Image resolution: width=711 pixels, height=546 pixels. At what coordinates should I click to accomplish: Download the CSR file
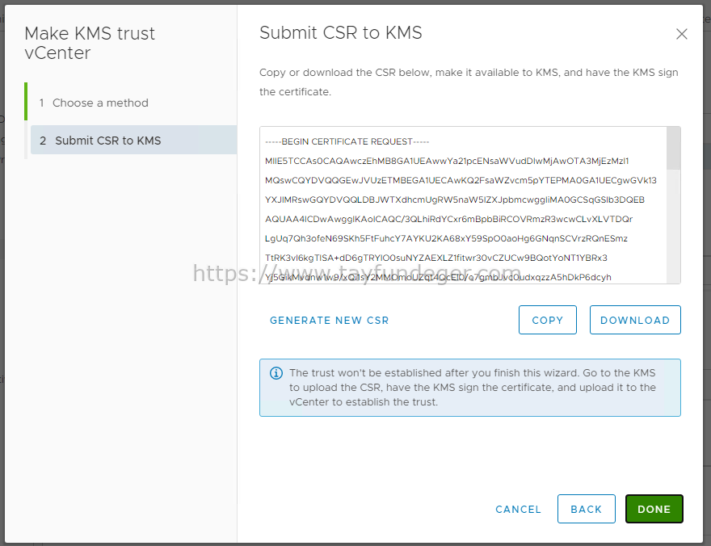pos(635,320)
